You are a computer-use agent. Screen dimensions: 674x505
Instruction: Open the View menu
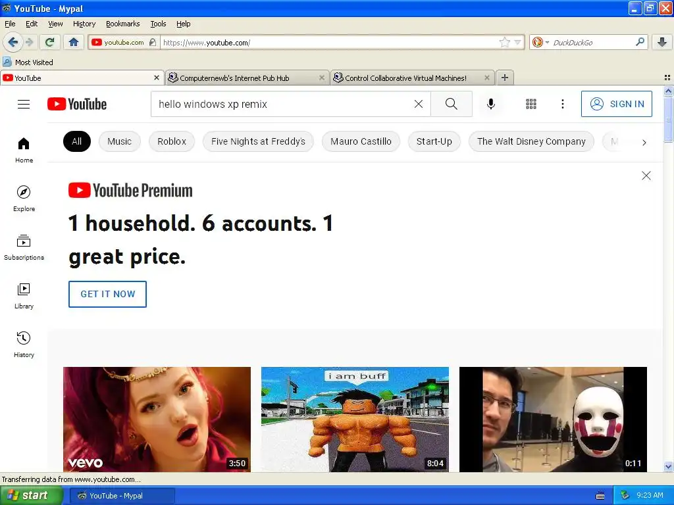(55, 24)
